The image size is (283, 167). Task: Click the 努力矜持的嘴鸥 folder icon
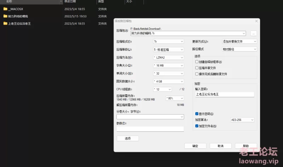[x=5, y=16]
